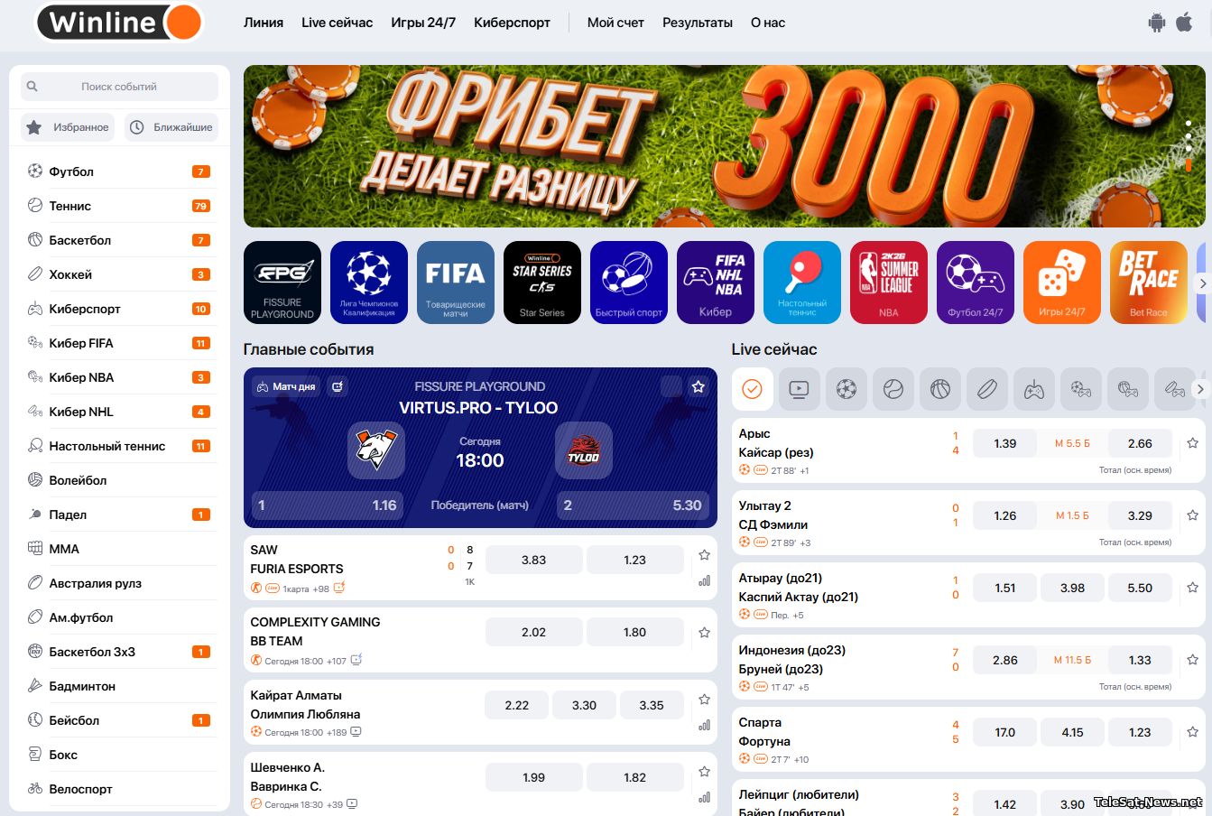1212x816 pixels.
Task: Star the Complexity Gaming vs BB Team match
Action: point(705,633)
